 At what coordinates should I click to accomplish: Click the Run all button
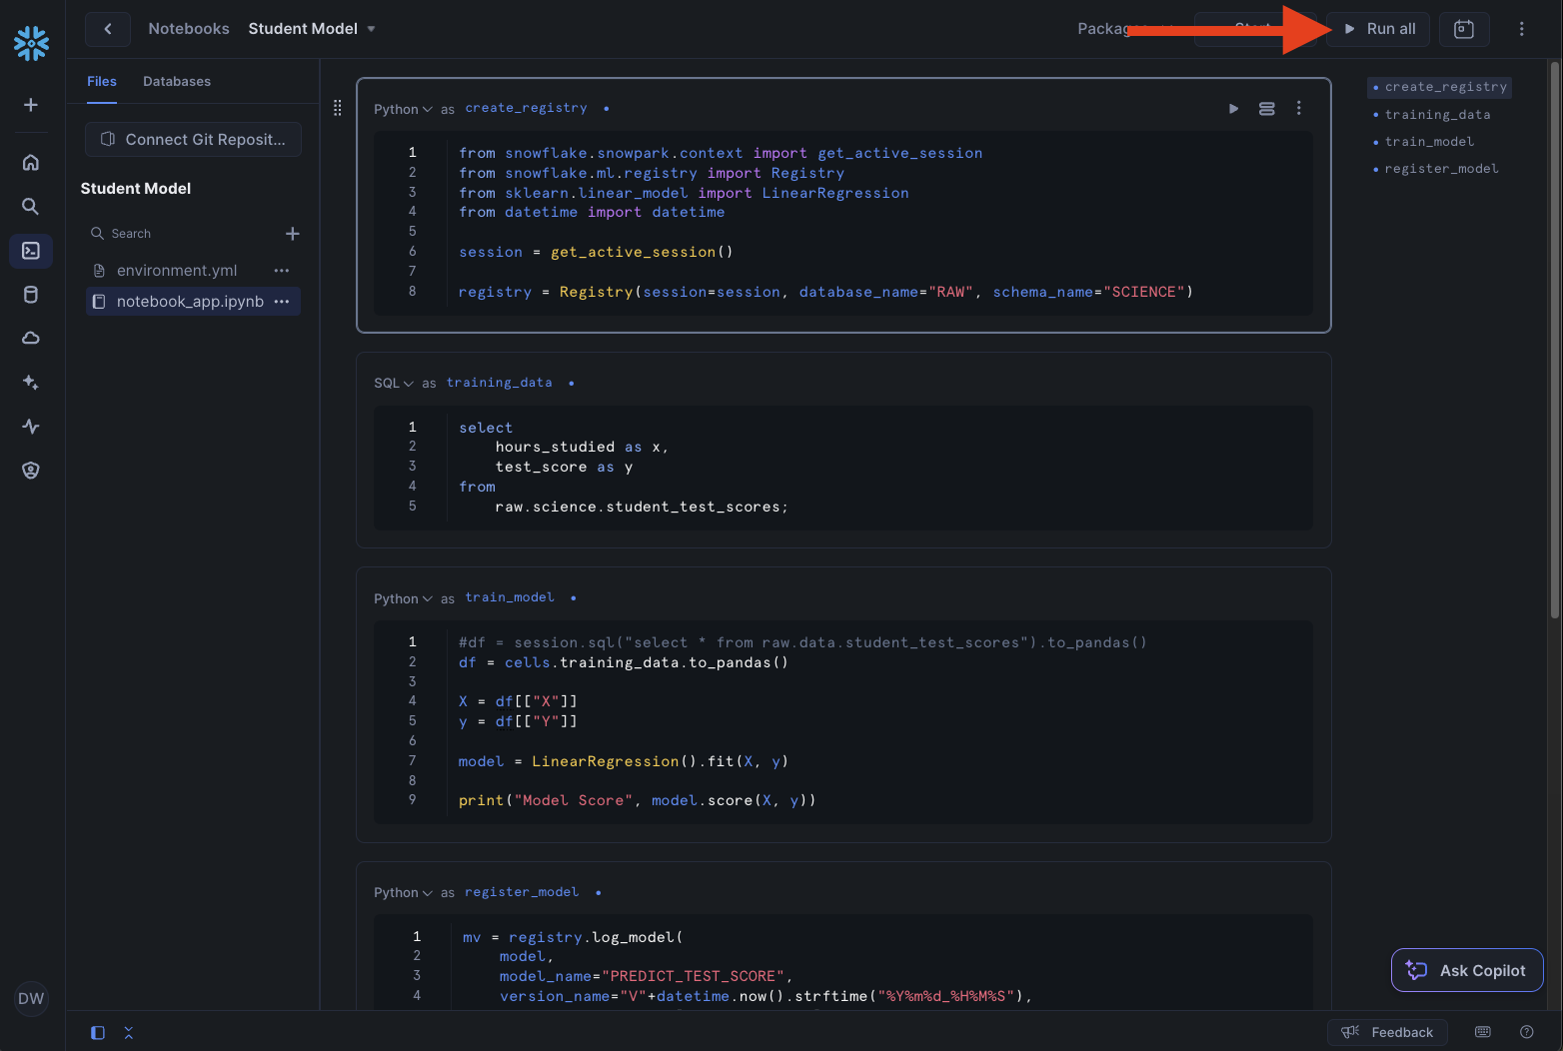click(1379, 29)
